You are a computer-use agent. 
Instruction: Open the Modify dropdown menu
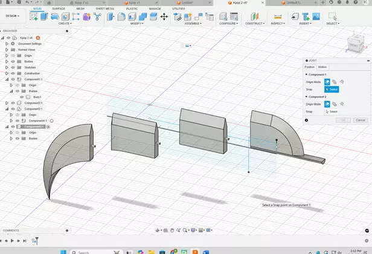click(x=136, y=23)
